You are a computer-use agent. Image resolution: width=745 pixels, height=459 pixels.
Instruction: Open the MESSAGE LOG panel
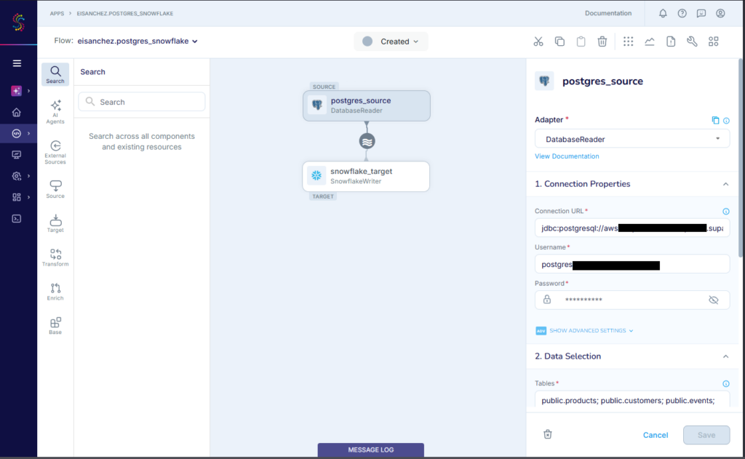click(x=370, y=450)
